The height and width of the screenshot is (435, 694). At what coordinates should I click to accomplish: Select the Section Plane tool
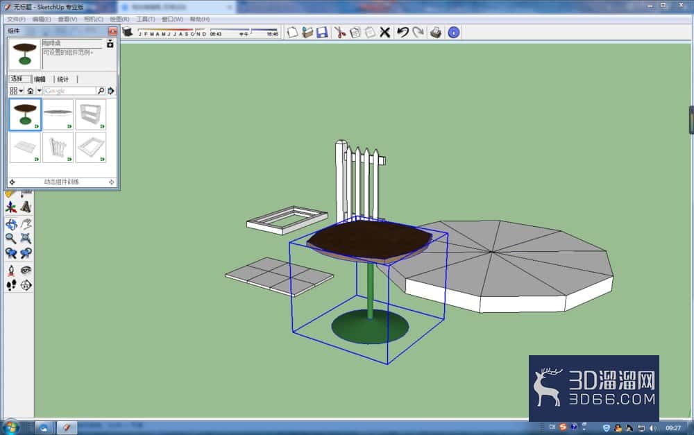(26, 285)
